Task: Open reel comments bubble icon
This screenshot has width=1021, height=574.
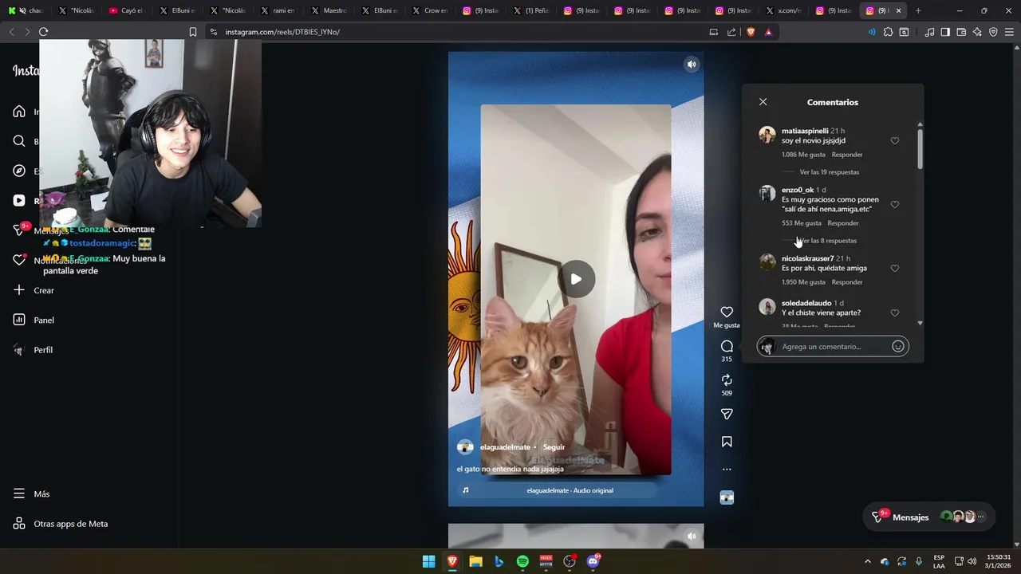Action: (x=727, y=346)
